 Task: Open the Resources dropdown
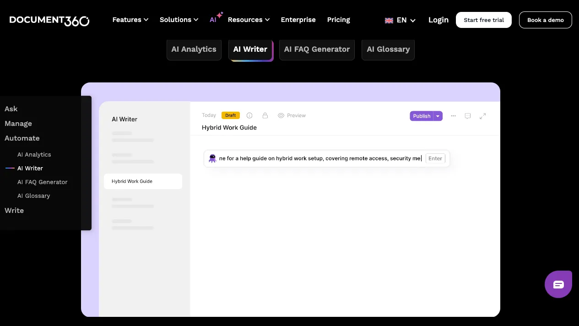pyautogui.click(x=249, y=20)
